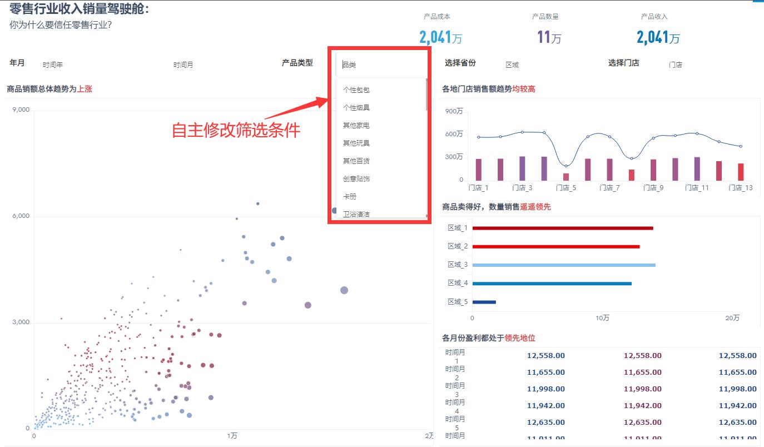Viewport: 764px width, 447px height.
Task: Pick 其他百货 from the category options
Action: [x=356, y=161]
